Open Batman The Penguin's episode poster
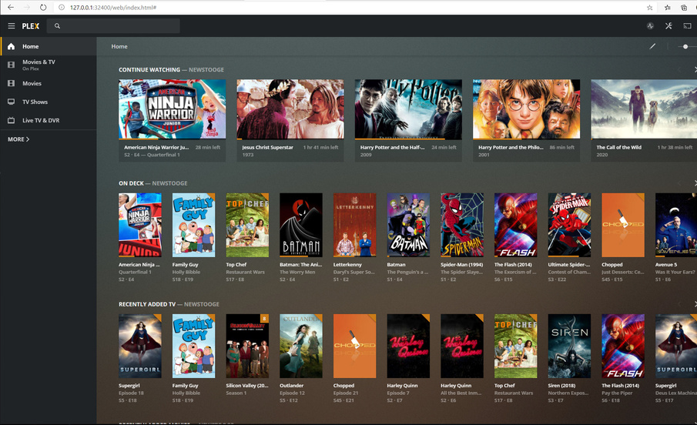The image size is (697, 425). (408, 225)
